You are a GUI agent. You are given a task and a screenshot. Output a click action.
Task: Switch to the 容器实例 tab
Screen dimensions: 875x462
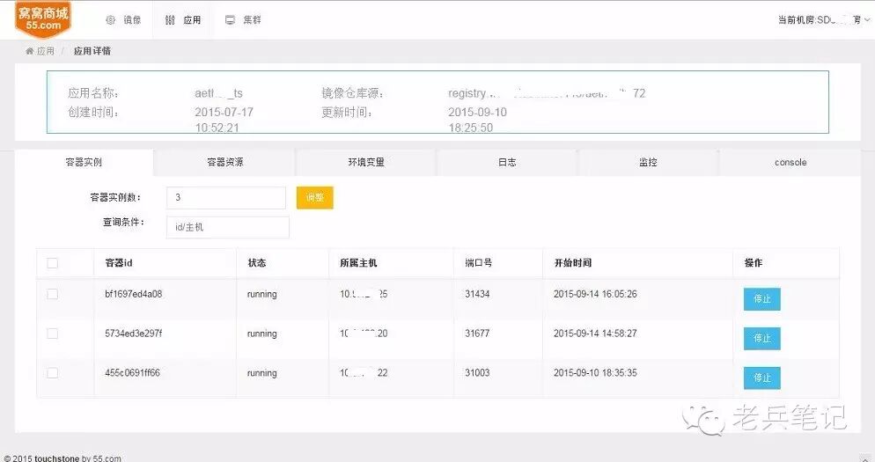(x=84, y=163)
